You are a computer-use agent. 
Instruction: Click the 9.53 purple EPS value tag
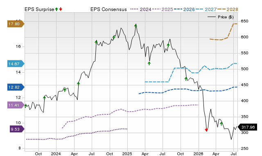tap(17, 129)
